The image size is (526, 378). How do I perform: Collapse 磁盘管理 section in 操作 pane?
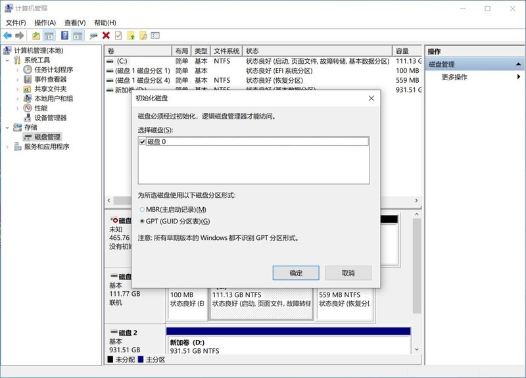click(518, 64)
